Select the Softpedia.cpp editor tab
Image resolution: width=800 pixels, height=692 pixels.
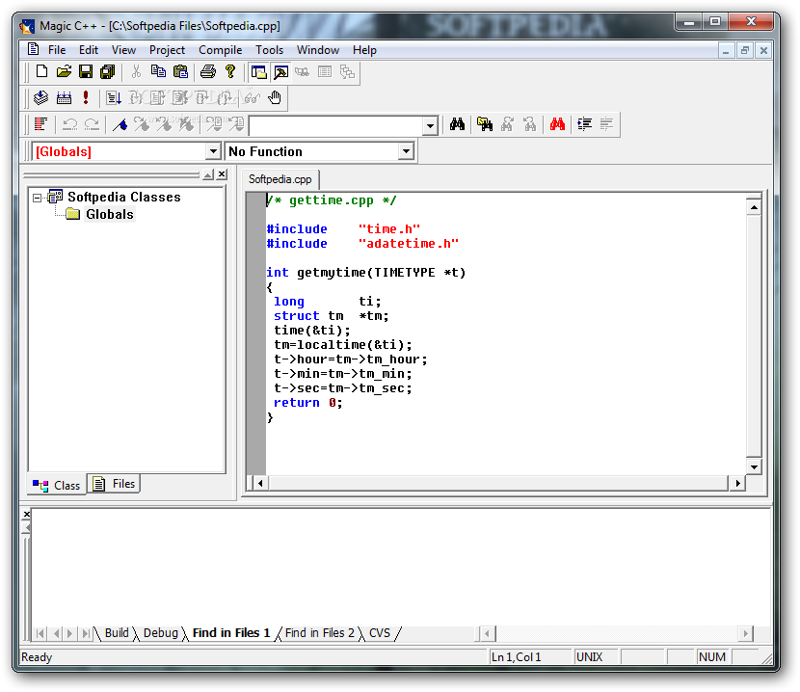(x=280, y=179)
